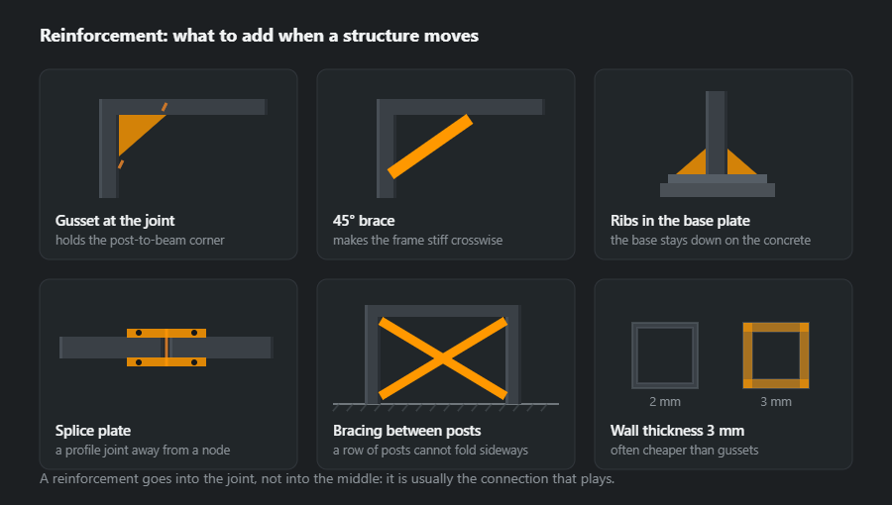Click the 'Splice plate' heading
Viewport: 892px width, 505px height.
tap(93, 431)
